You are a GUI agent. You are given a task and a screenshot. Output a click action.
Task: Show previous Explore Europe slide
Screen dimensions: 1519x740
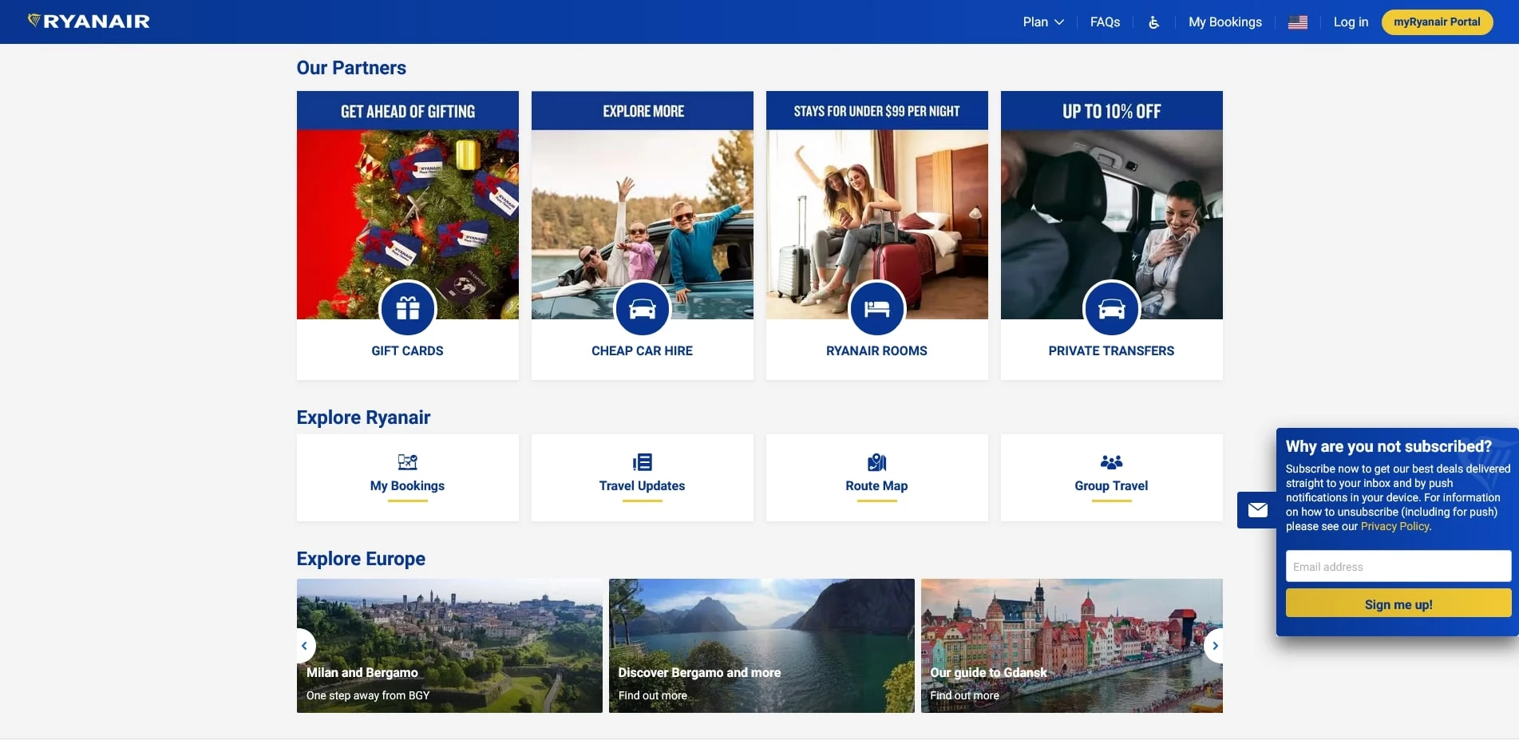tap(304, 646)
